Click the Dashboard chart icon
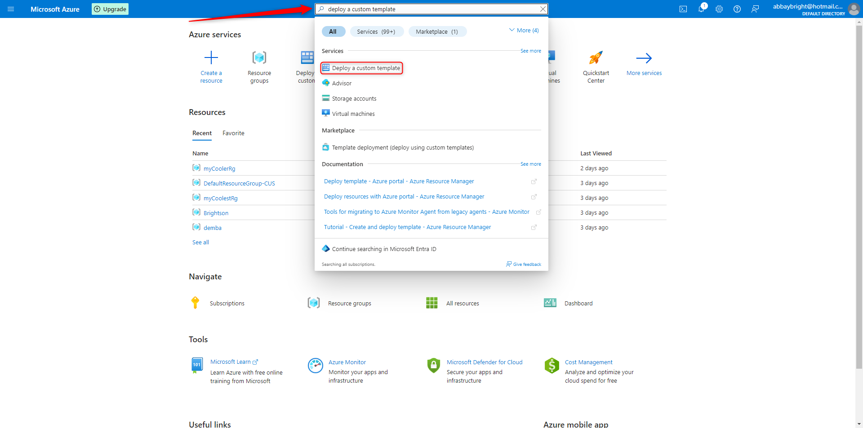Image resolution: width=863 pixels, height=428 pixels. (550, 303)
